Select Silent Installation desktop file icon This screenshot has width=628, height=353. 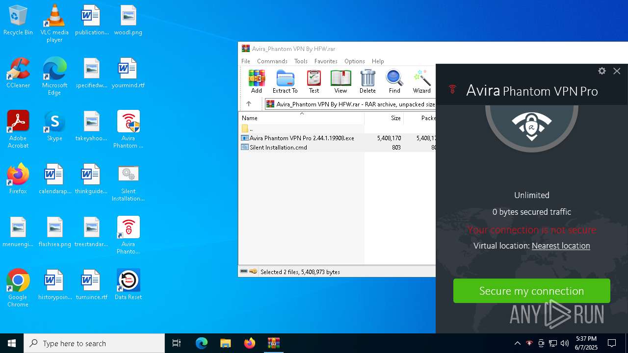(x=128, y=182)
